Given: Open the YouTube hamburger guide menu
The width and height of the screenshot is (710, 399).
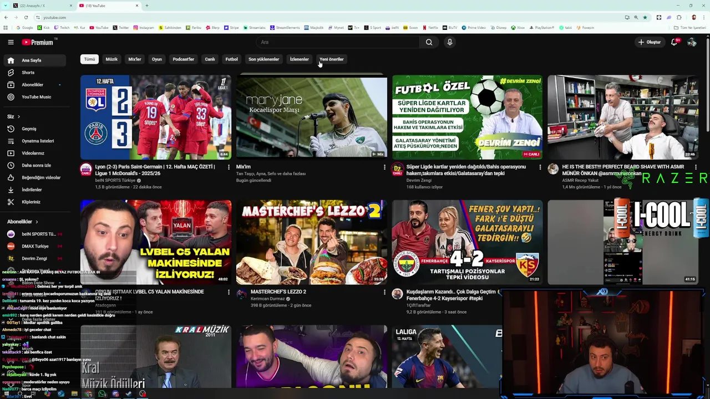Looking at the screenshot, I should (11, 42).
